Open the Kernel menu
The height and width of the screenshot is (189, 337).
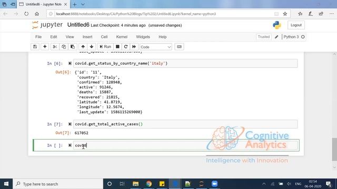[122, 37]
